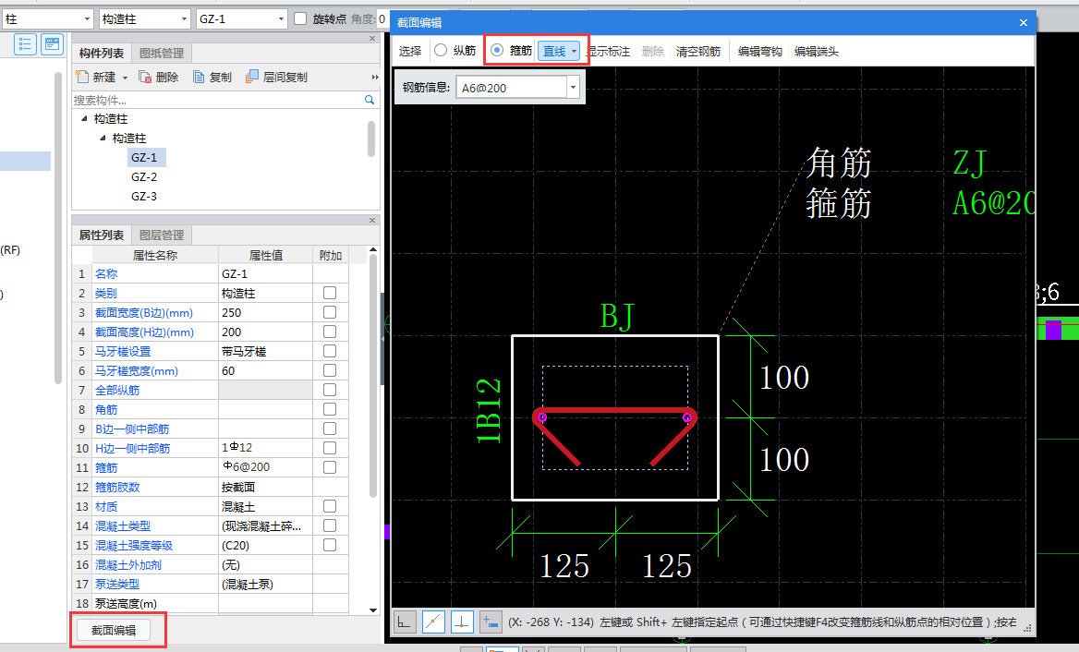Switch to the 属性列表 tab
The height and width of the screenshot is (652, 1079).
(x=102, y=235)
